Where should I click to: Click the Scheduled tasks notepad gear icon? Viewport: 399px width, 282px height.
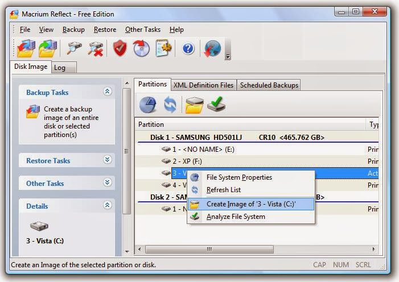tap(163, 48)
